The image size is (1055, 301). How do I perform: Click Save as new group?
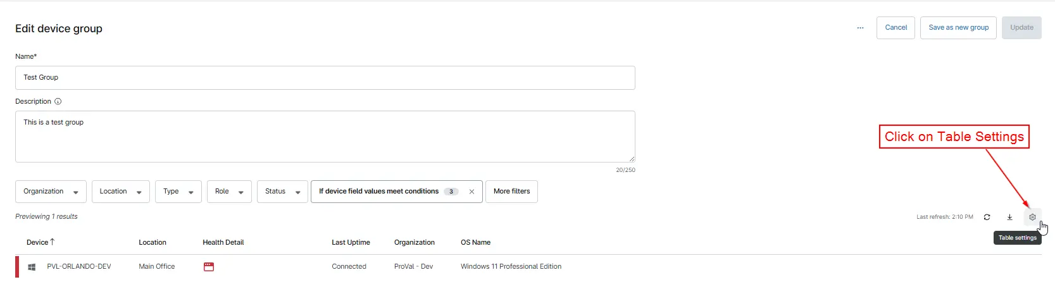pyautogui.click(x=958, y=28)
